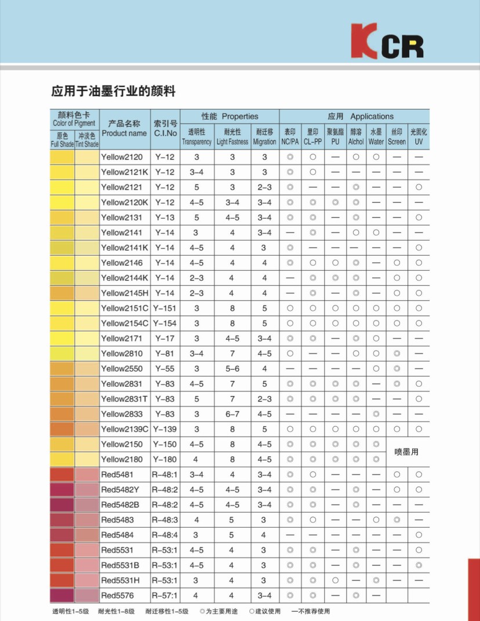Click the Product name header cell

pos(124,128)
